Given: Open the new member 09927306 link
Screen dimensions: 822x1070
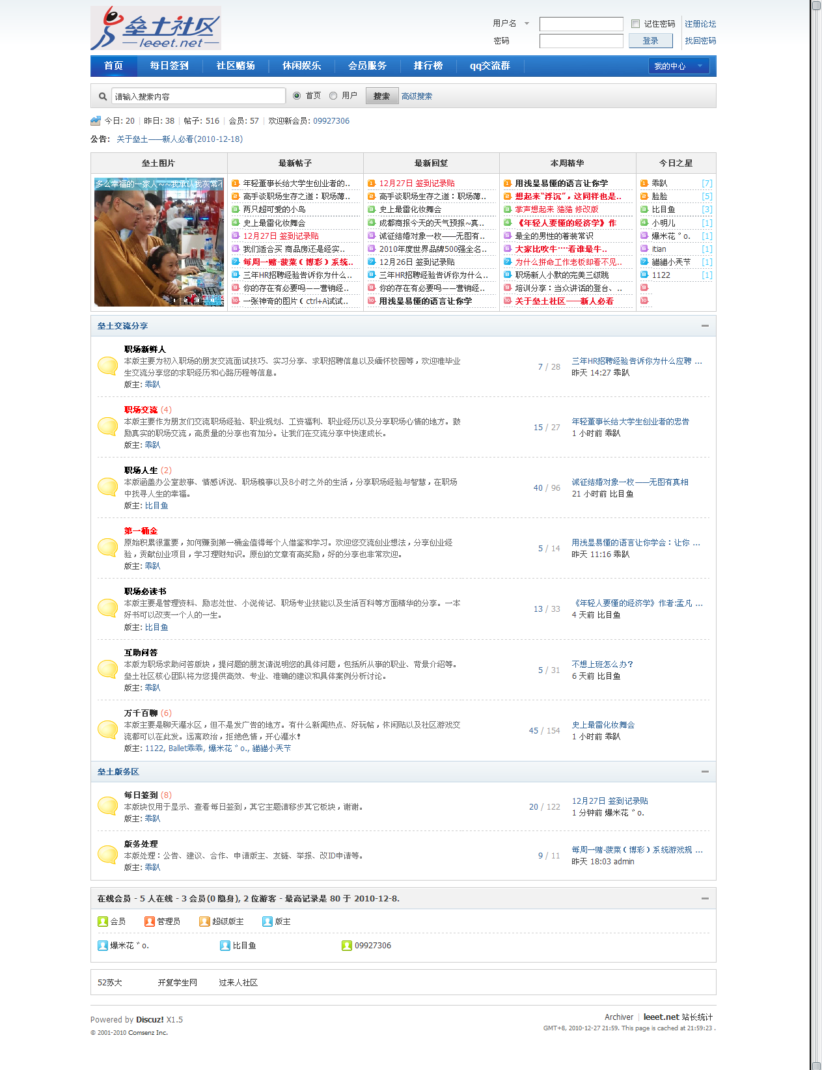Looking at the screenshot, I should (331, 121).
